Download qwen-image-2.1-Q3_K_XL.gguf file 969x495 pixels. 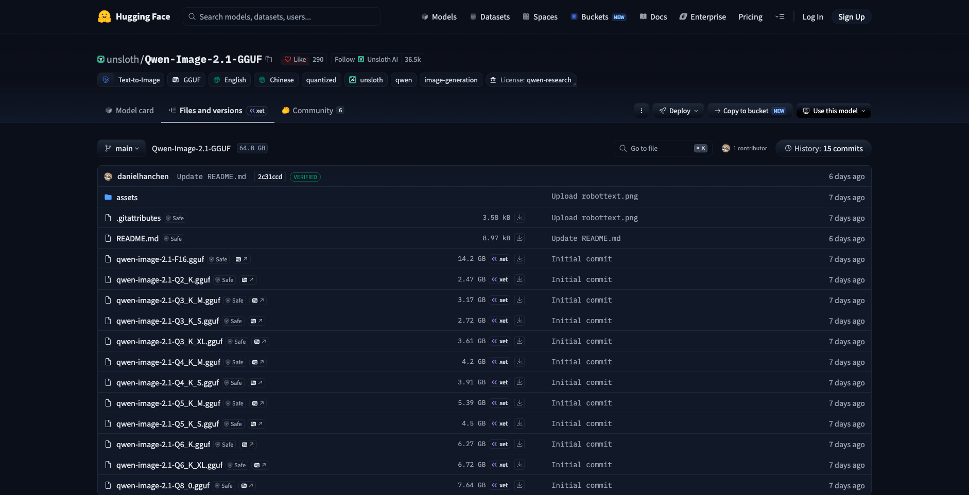[520, 341]
